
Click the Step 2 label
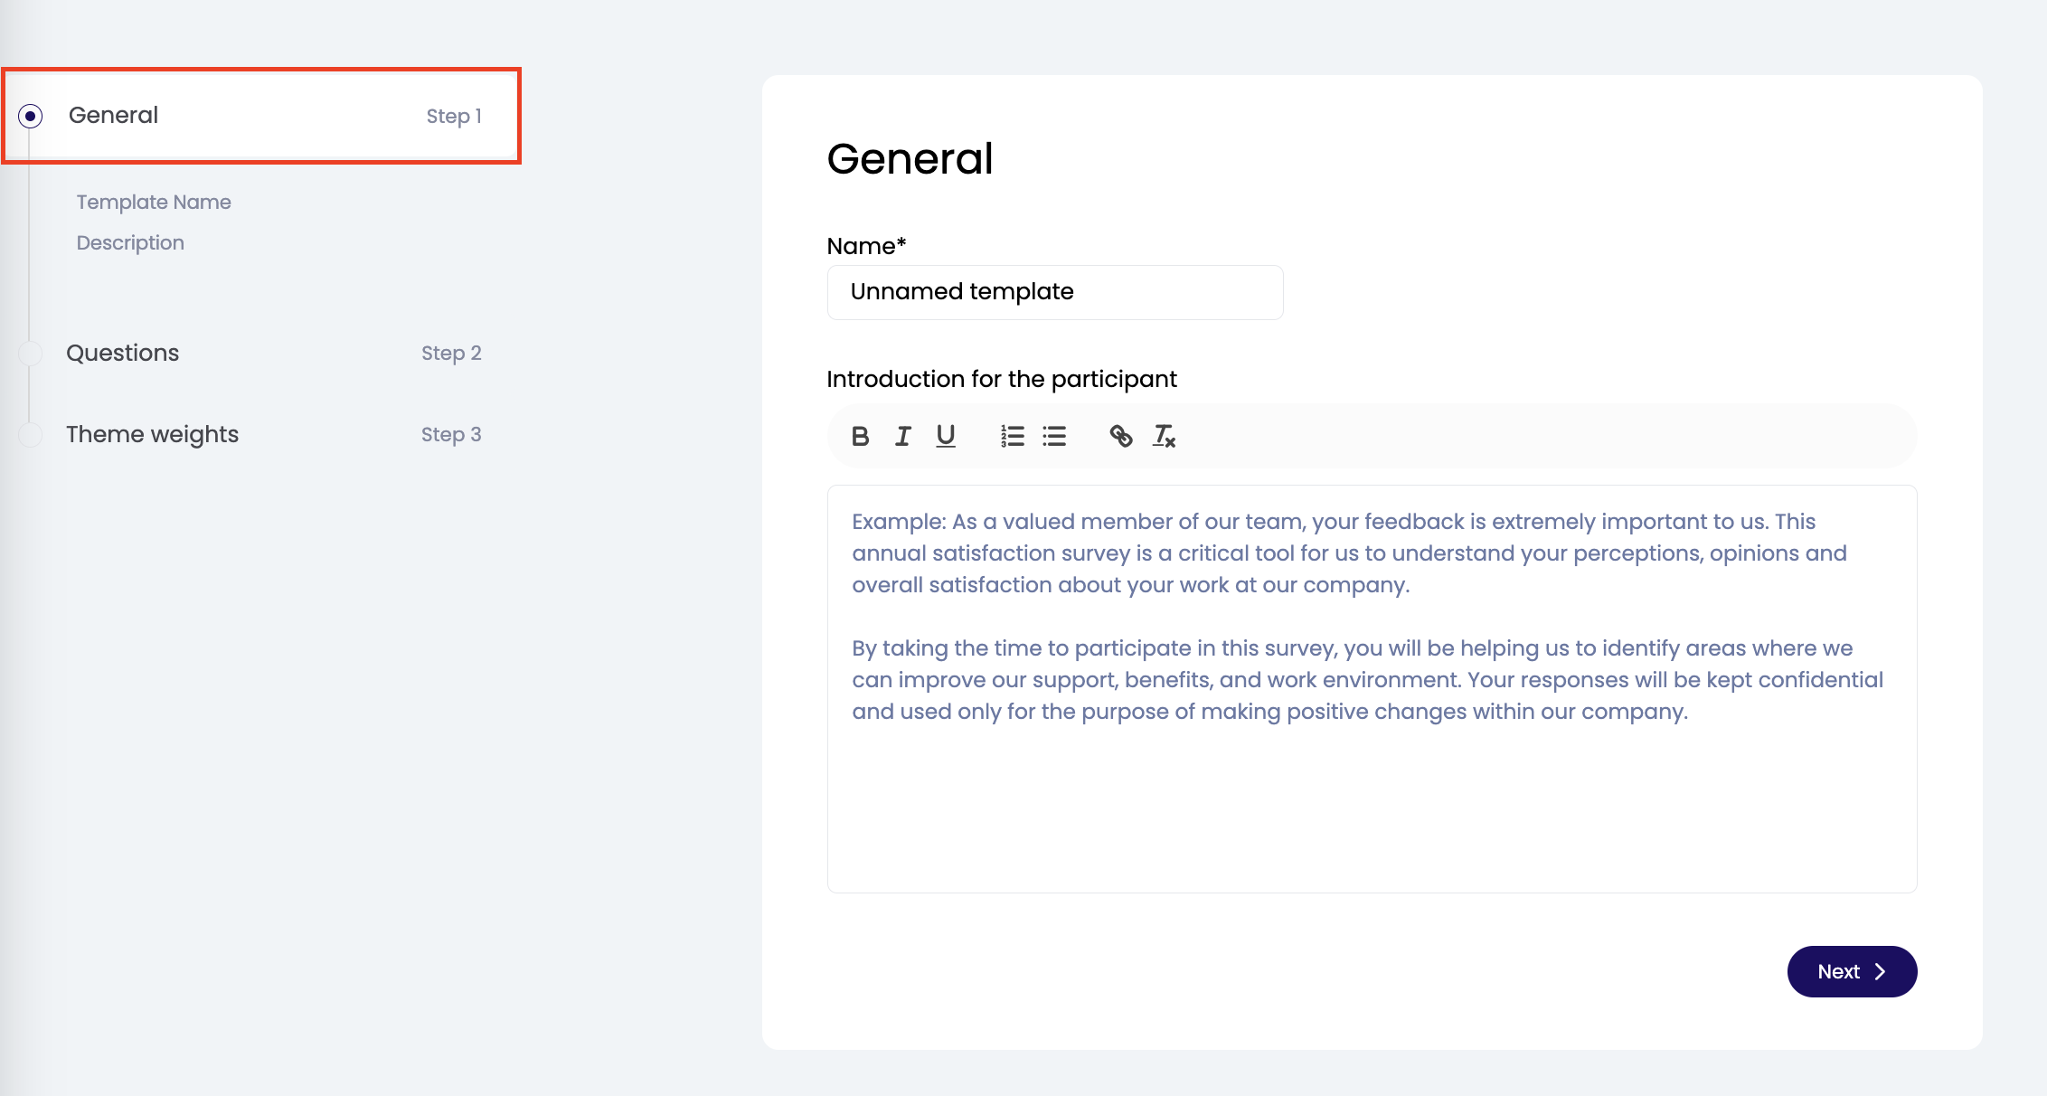pyautogui.click(x=451, y=354)
